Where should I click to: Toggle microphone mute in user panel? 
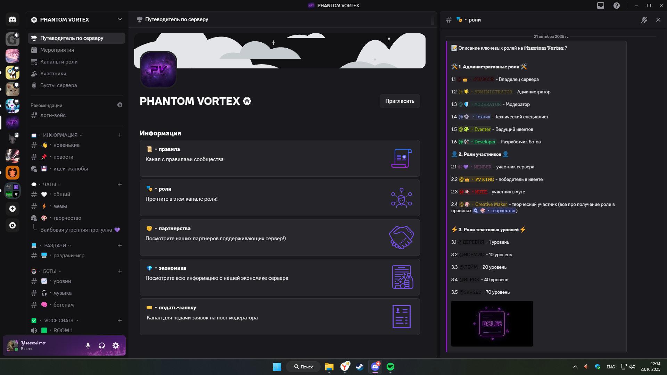(88, 345)
